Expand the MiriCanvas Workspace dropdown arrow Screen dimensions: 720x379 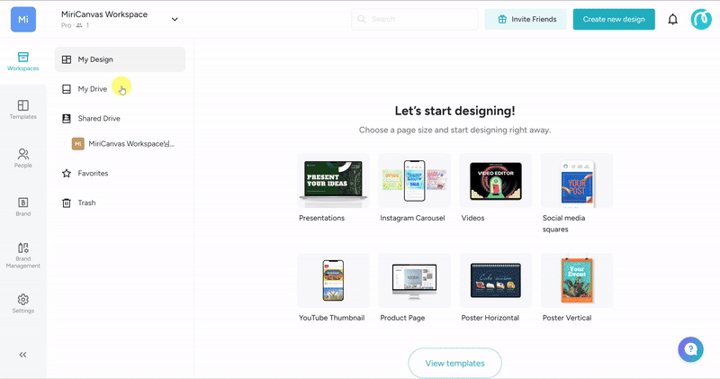tap(175, 19)
